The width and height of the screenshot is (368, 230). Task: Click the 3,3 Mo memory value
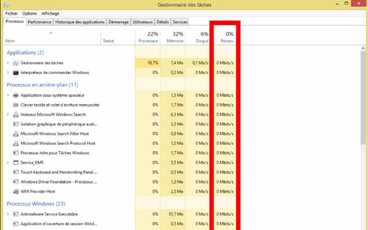click(x=177, y=124)
